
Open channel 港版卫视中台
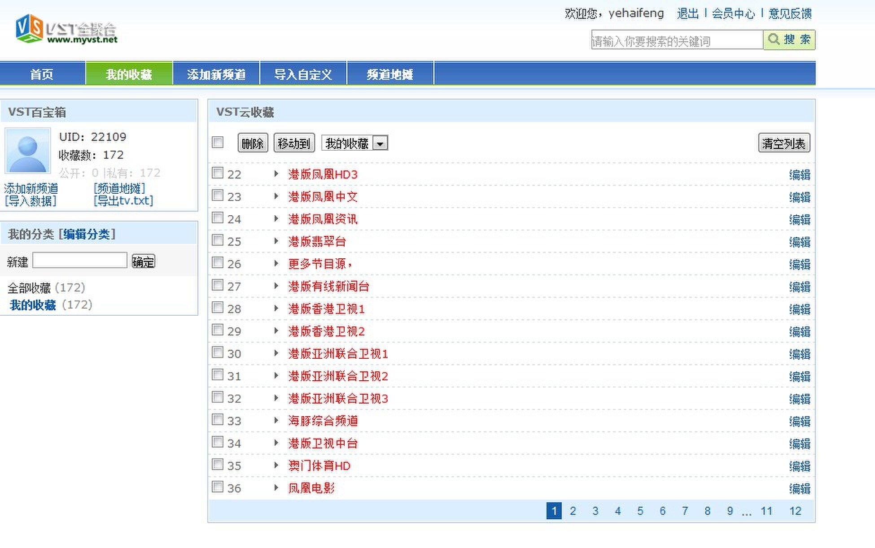pyautogui.click(x=323, y=444)
